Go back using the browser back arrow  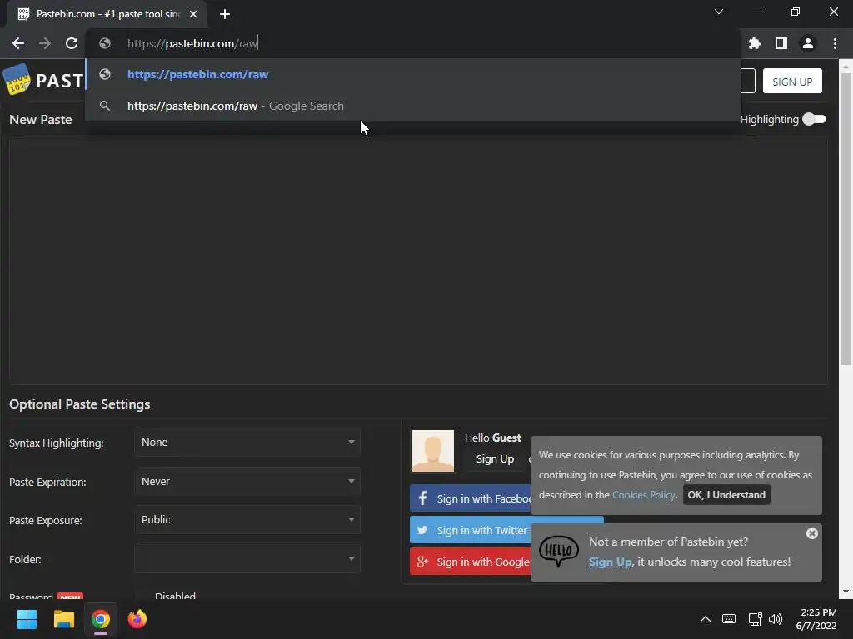pyautogui.click(x=18, y=43)
